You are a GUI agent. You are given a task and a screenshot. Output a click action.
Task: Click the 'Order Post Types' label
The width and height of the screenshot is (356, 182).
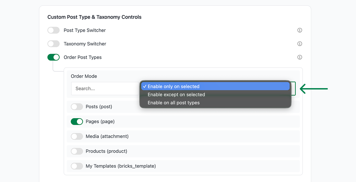tap(83, 57)
